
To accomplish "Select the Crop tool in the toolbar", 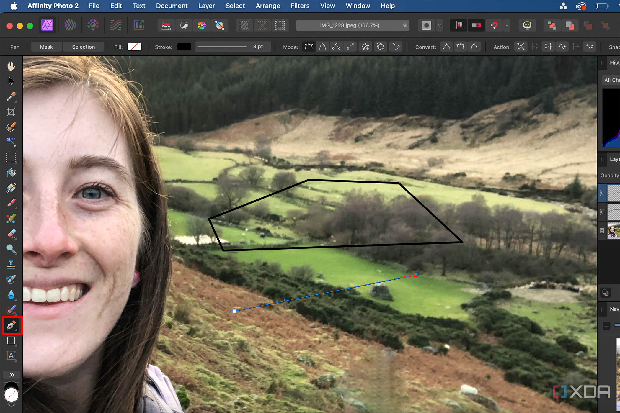I will [11, 112].
